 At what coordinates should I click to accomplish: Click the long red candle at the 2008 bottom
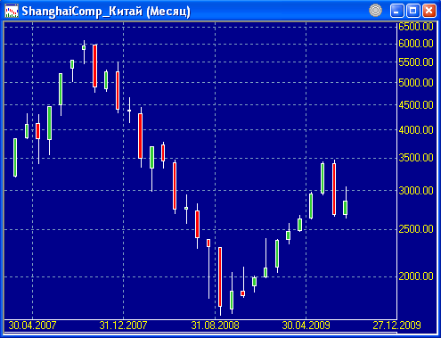[x=220, y=276]
